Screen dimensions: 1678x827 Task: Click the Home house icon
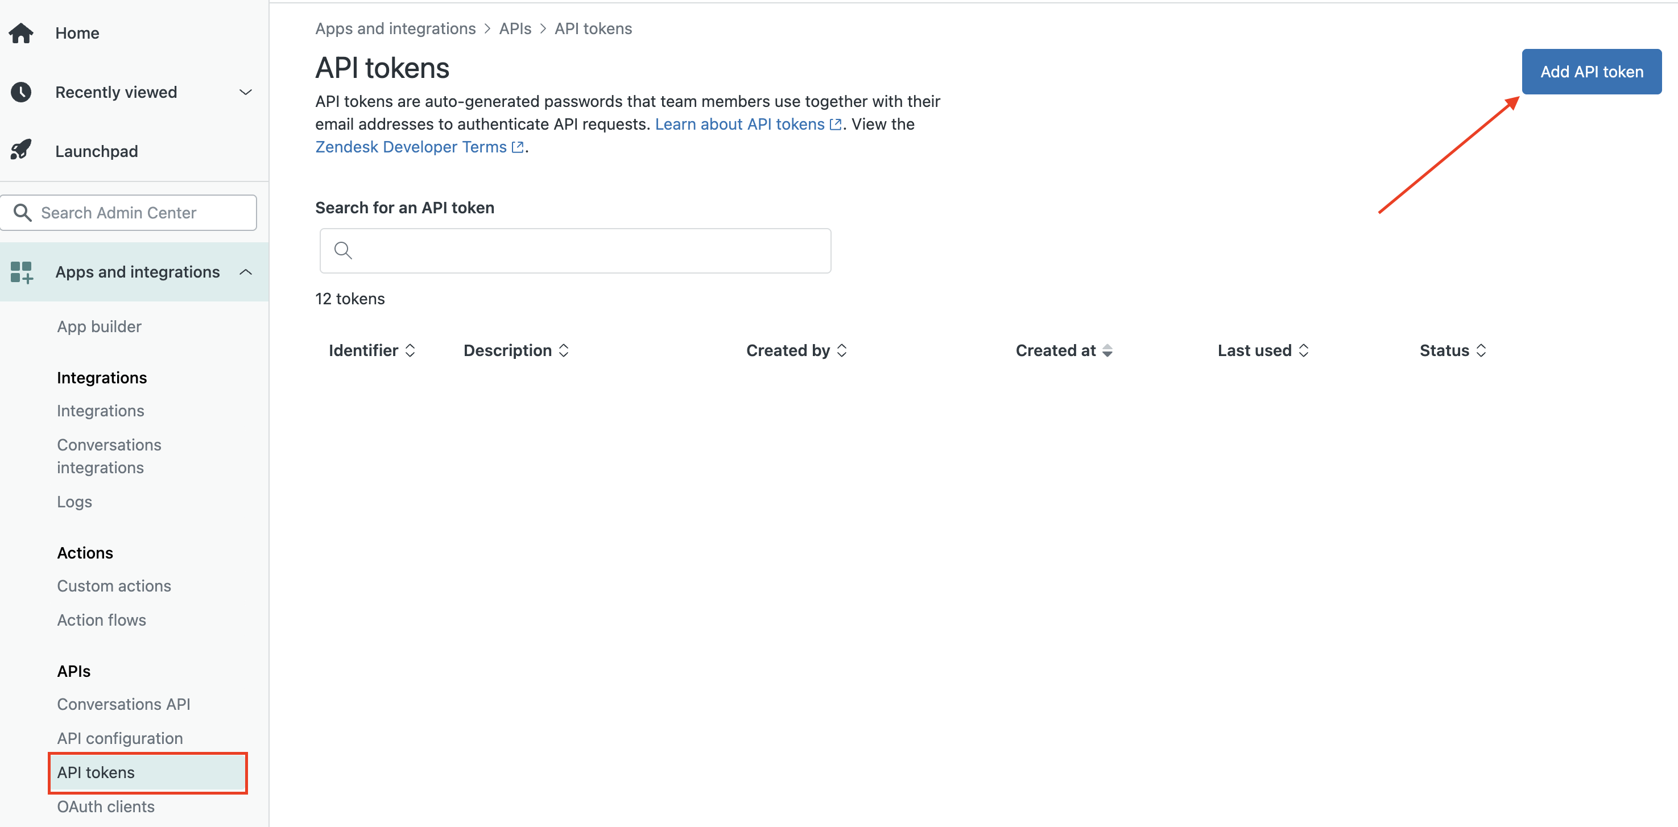tap(21, 32)
